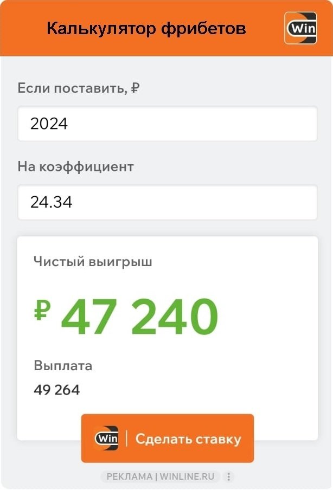Image resolution: width=333 pixels, height=490 pixels.
Task: Click the Win logo inside the orange button
Action: click(x=107, y=439)
